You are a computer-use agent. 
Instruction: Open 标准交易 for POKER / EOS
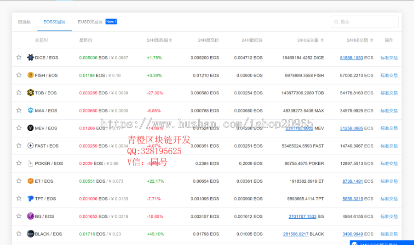pyautogui.click(x=389, y=163)
